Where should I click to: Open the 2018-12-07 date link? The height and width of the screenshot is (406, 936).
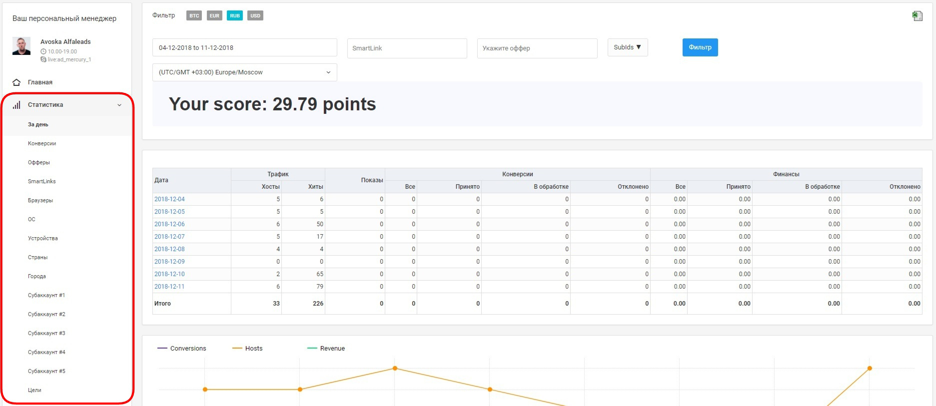169,237
